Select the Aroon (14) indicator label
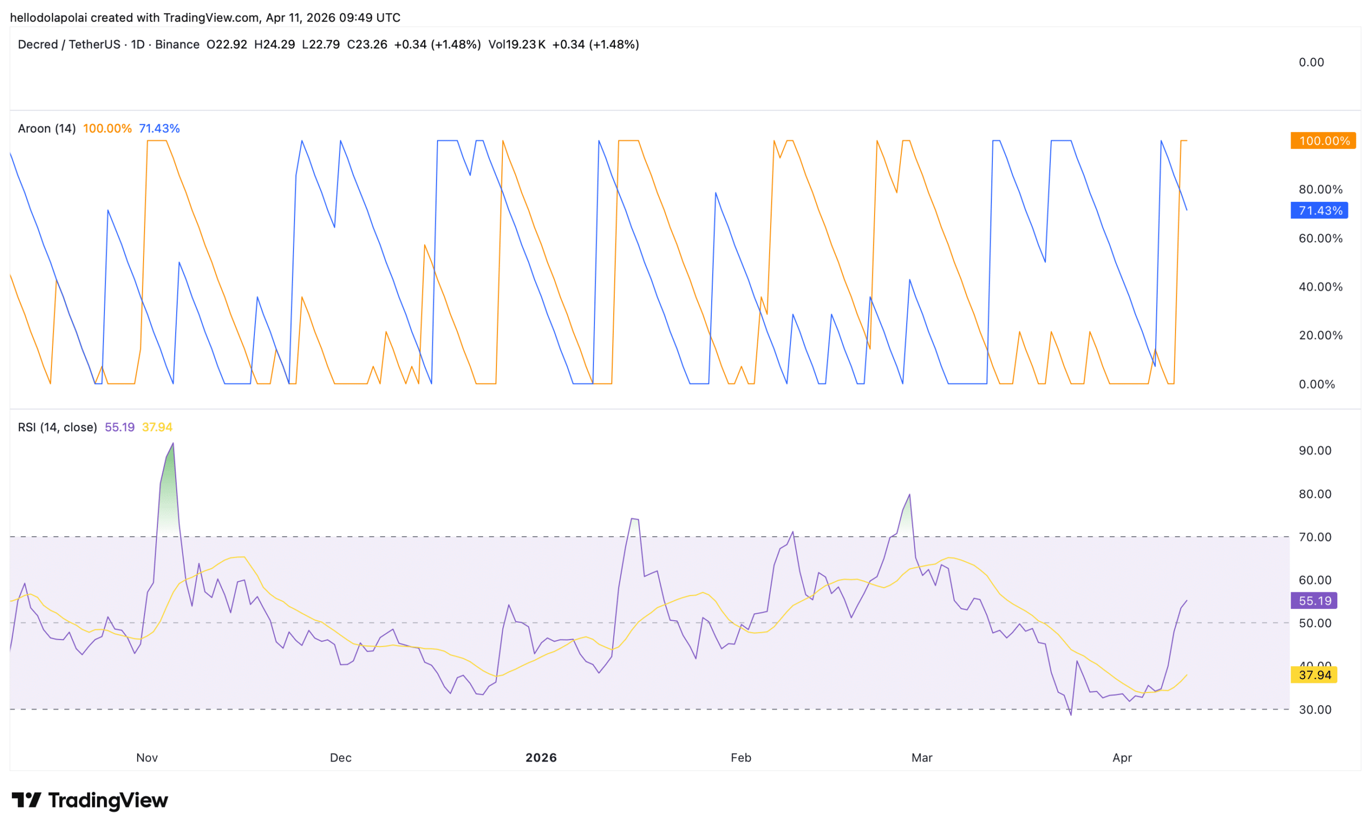Viewport: 1371px width, 830px height. pos(47,128)
